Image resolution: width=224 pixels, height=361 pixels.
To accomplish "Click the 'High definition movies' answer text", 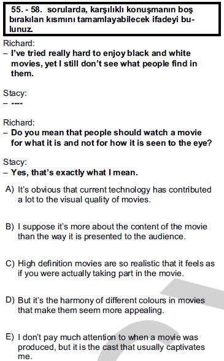I will point(116,268).
